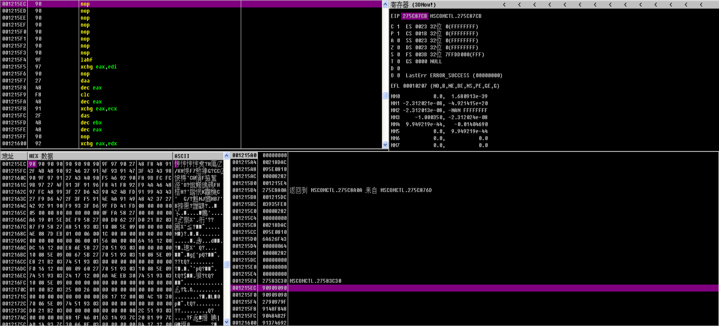Select the GS 0000 NULL register row
The width and height of the screenshot is (719, 326).
point(424,62)
